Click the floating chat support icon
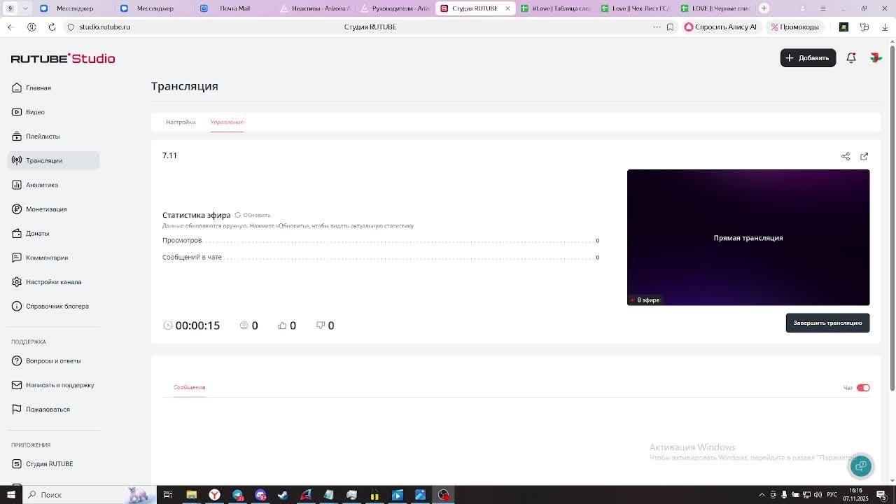The width and height of the screenshot is (896, 504). coord(861,466)
